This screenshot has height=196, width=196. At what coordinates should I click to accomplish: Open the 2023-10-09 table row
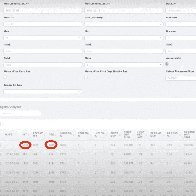point(98,163)
